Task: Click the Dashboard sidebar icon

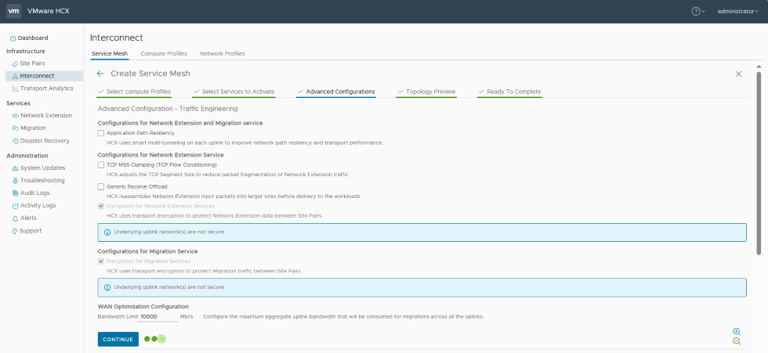Action: coord(13,38)
